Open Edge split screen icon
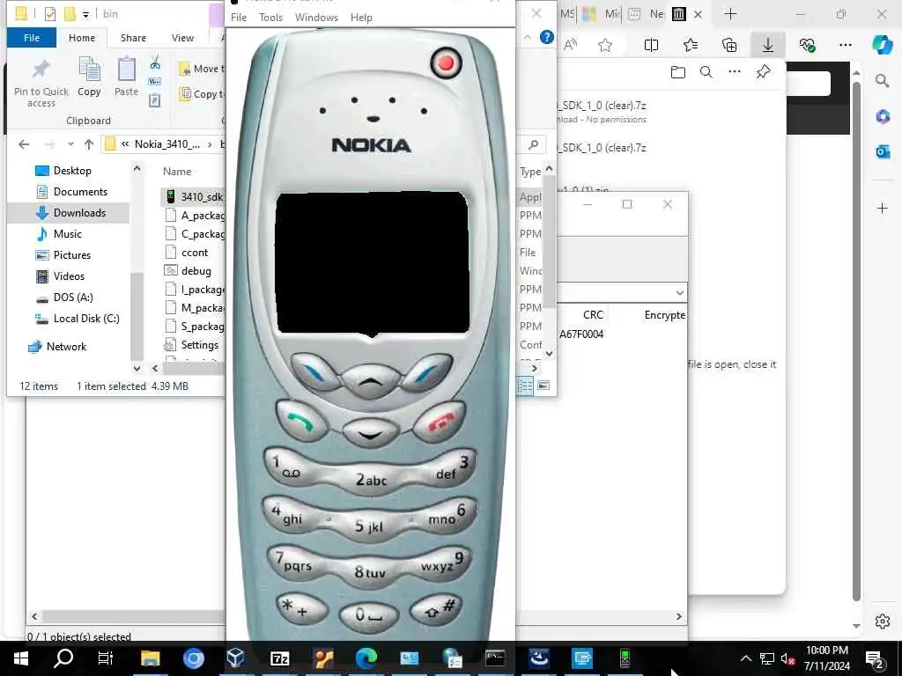 click(x=651, y=45)
